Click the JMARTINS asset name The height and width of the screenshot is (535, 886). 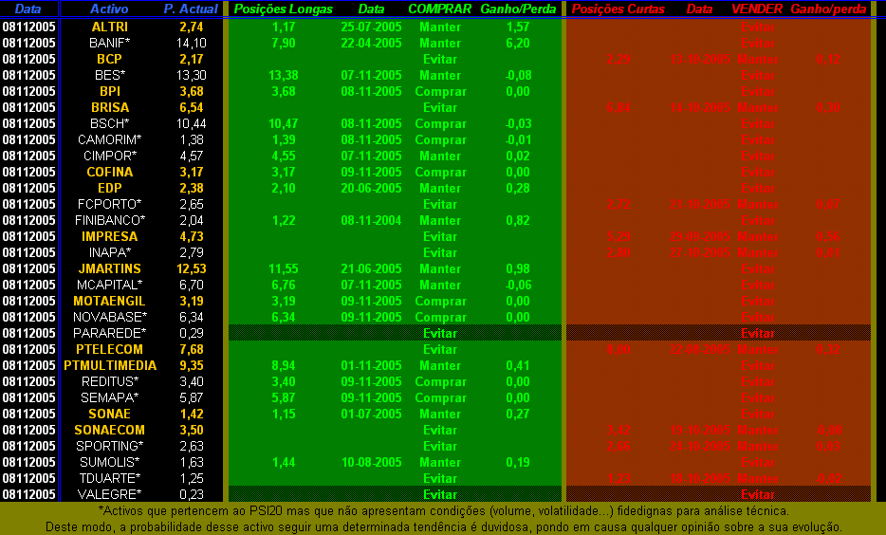coord(110,268)
